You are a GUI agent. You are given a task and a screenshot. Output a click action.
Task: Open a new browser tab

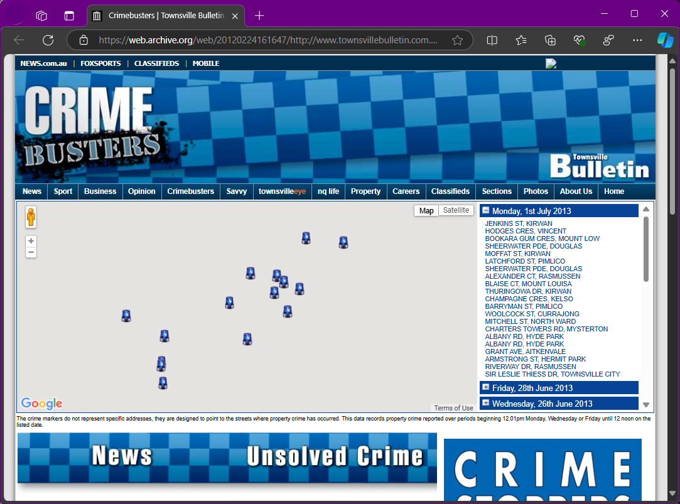pyautogui.click(x=259, y=16)
